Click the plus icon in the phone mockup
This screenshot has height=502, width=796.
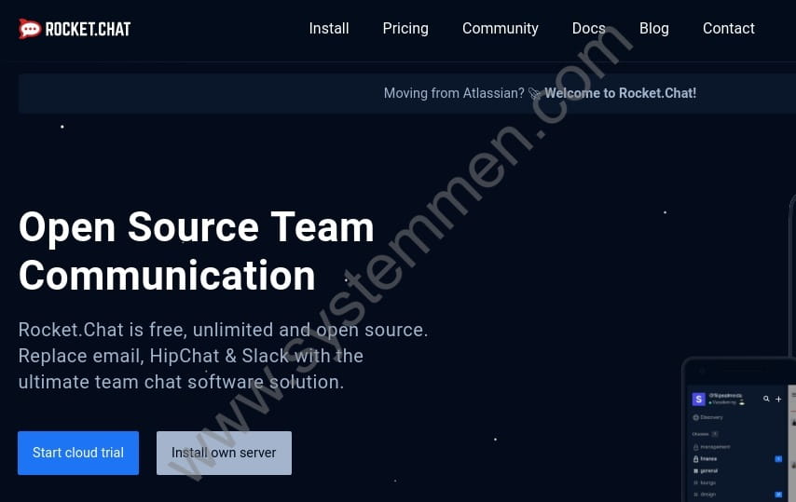(778, 399)
